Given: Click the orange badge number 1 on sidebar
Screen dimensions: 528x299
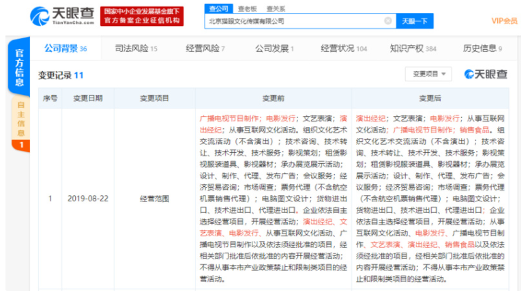Looking at the screenshot, I should [20, 145].
